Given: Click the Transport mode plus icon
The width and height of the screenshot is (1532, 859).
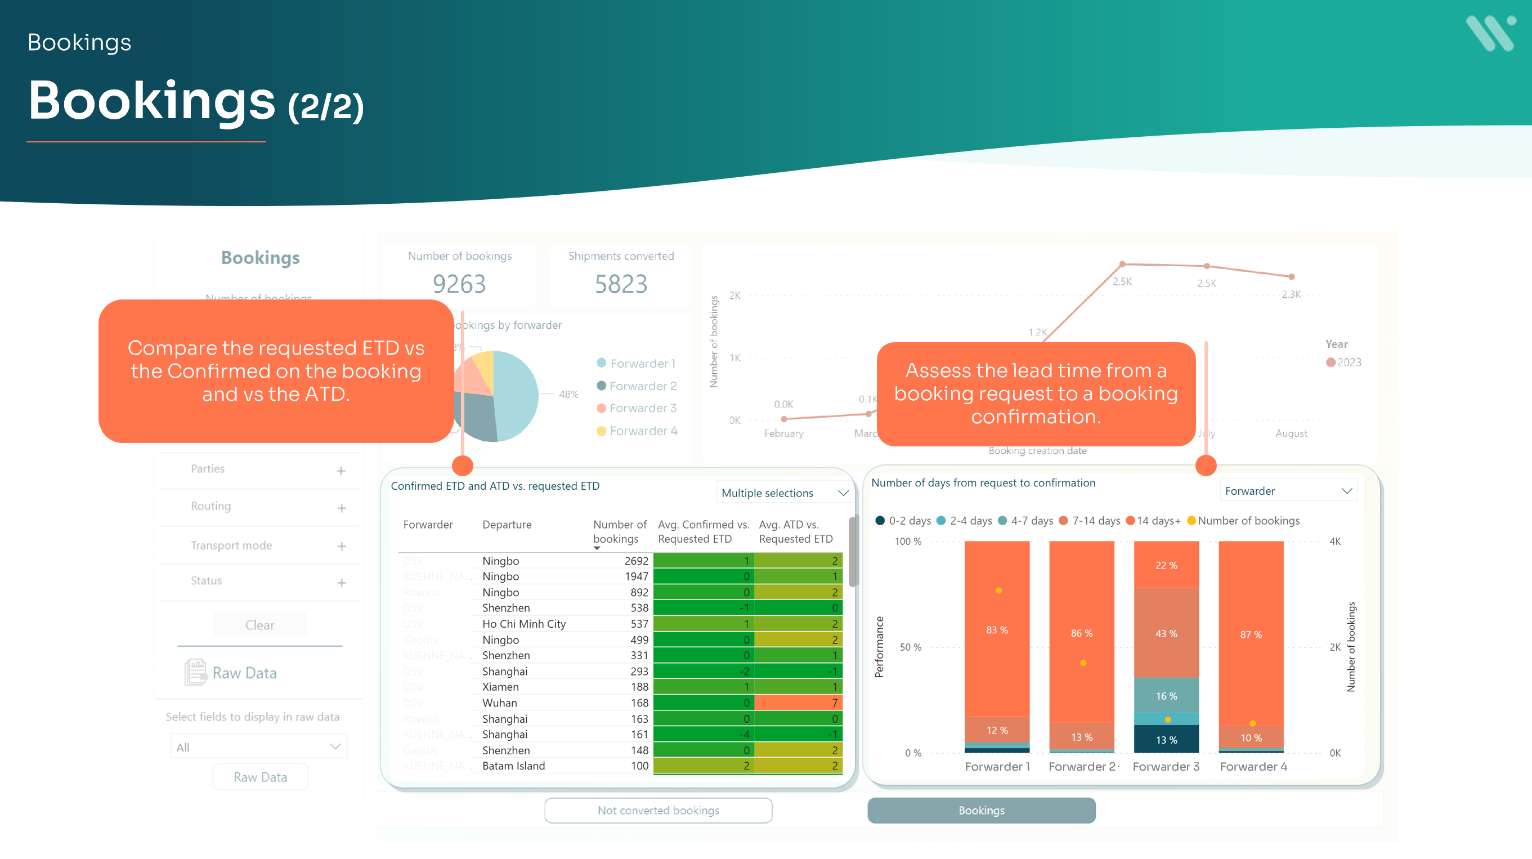Looking at the screenshot, I should coord(342,546).
